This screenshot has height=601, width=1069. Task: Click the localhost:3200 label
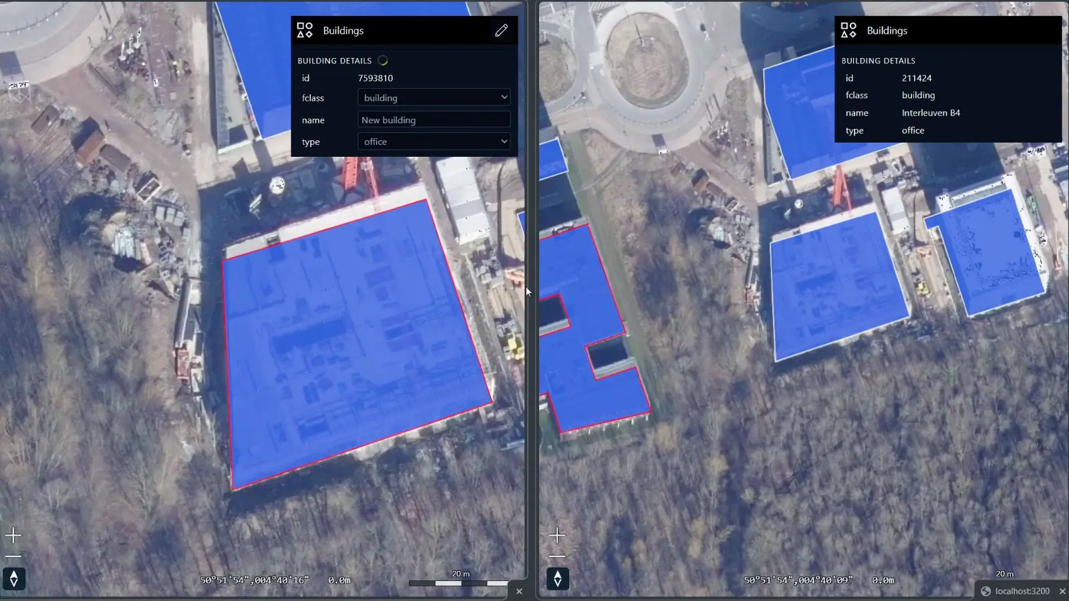[x=1022, y=591]
